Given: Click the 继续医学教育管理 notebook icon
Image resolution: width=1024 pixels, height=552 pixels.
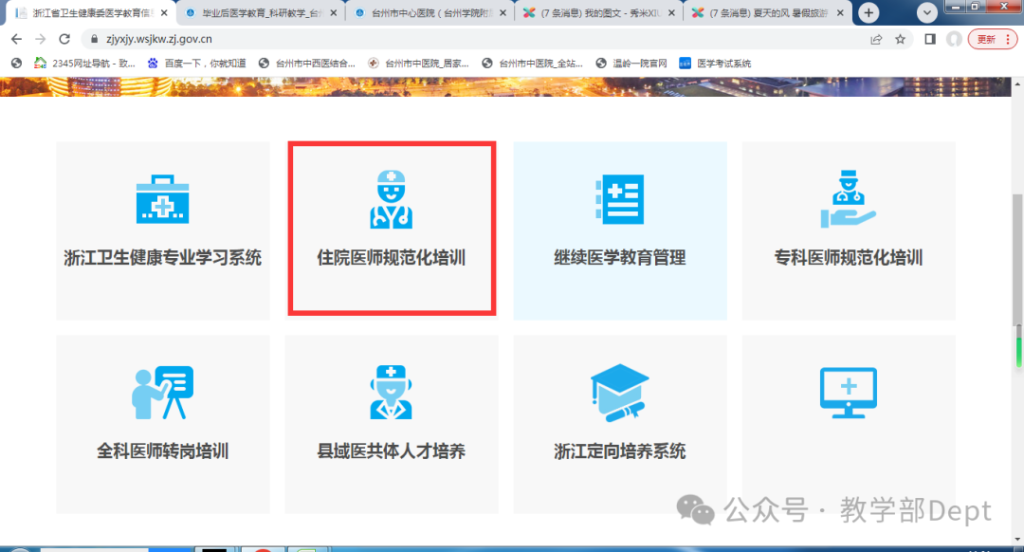Looking at the screenshot, I should tap(619, 200).
